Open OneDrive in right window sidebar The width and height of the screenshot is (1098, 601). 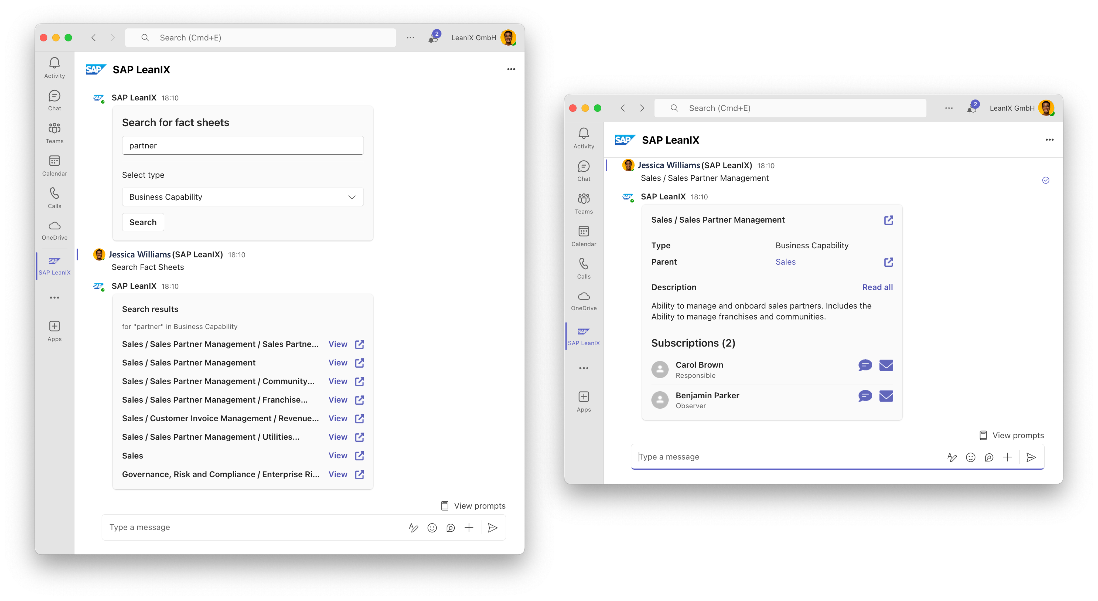[584, 301]
